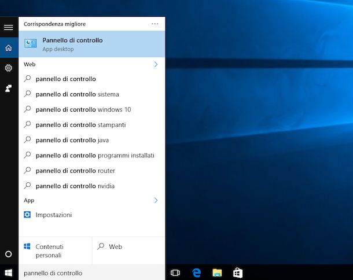This screenshot has width=353, height=280.
Task: Launch Microsoft Edge from taskbar
Action: (x=197, y=273)
